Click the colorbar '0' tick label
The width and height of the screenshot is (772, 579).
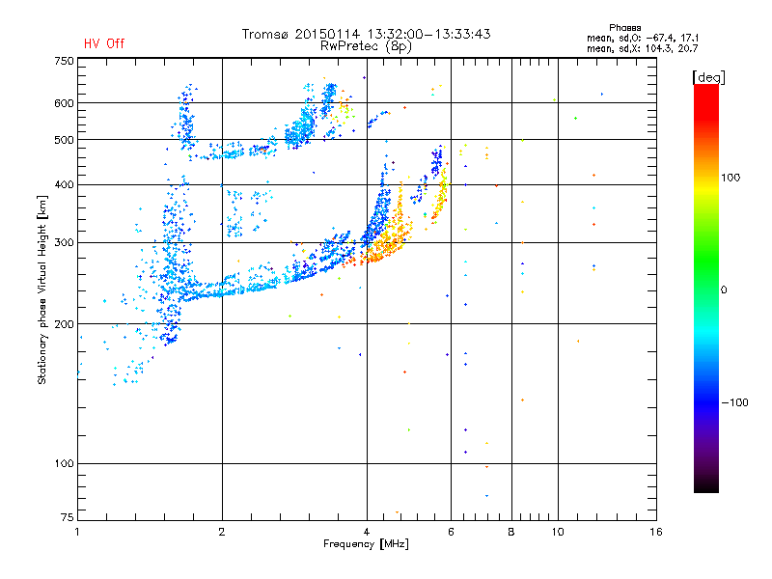(724, 290)
